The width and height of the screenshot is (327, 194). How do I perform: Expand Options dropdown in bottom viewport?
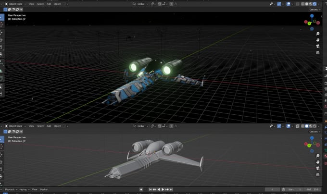(314, 132)
